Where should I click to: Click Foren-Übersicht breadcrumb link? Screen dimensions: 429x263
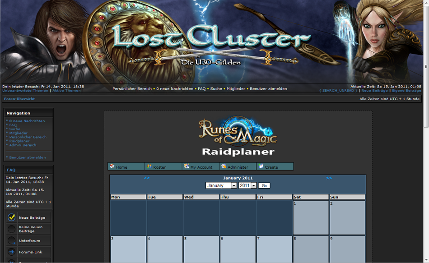tap(19, 99)
